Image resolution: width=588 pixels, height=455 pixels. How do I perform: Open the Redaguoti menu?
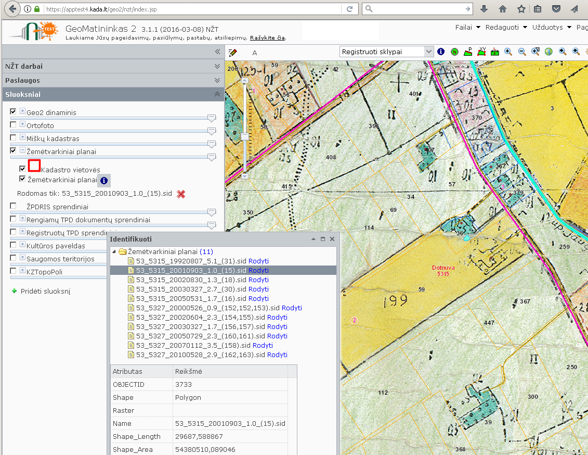tap(506, 28)
